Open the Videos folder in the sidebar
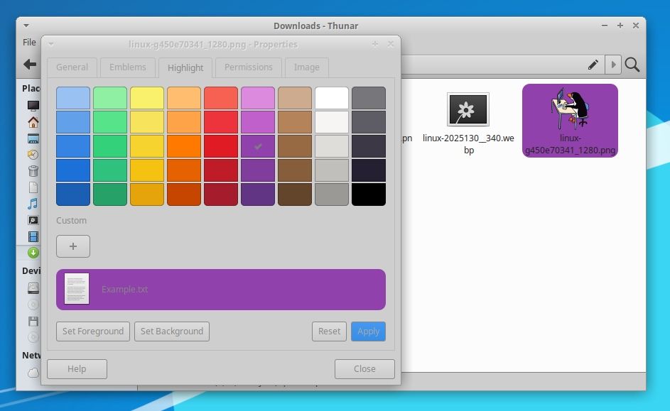670x411 pixels. [33, 236]
